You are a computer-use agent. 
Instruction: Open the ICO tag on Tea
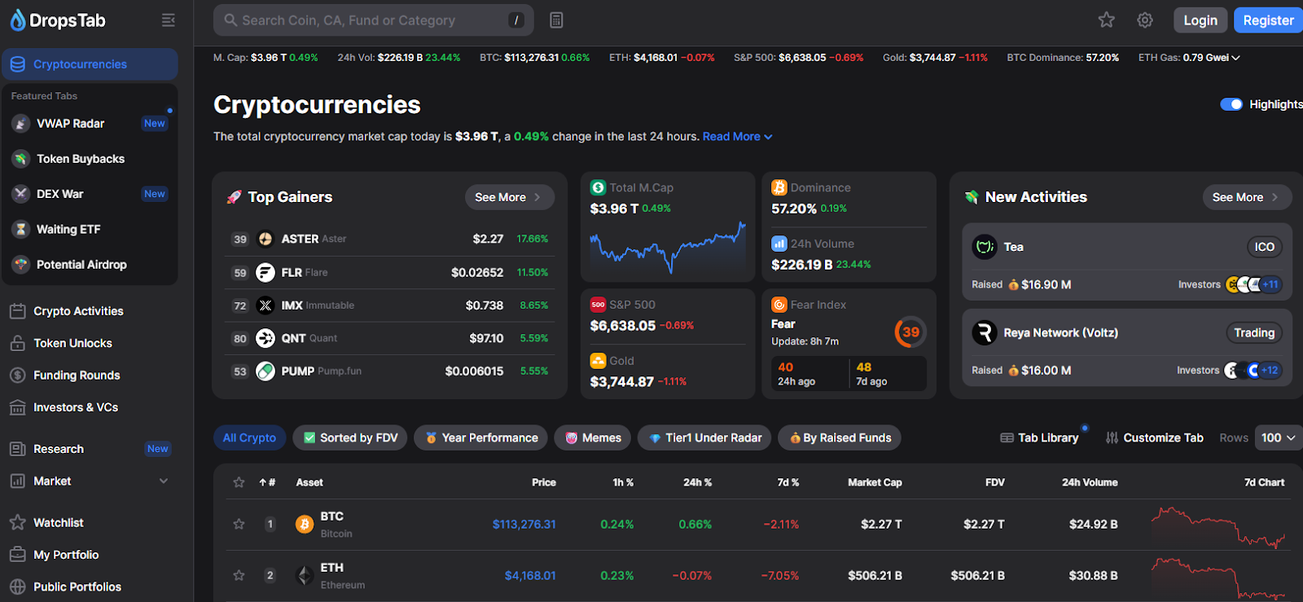1265,247
